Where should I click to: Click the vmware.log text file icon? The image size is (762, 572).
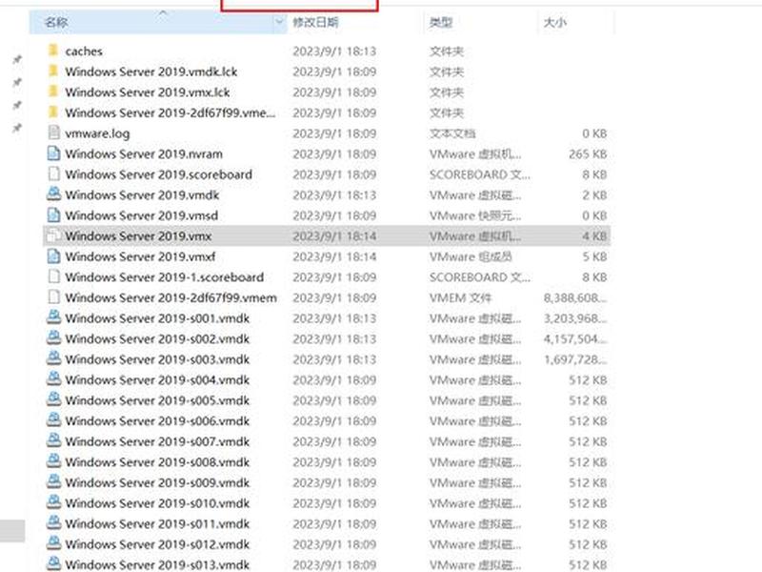54,133
